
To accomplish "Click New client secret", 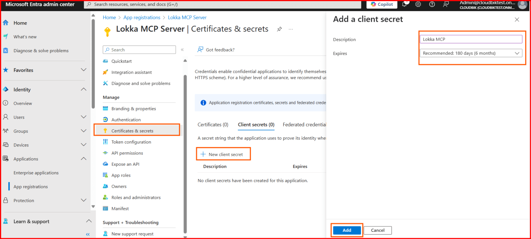I will click(223, 154).
